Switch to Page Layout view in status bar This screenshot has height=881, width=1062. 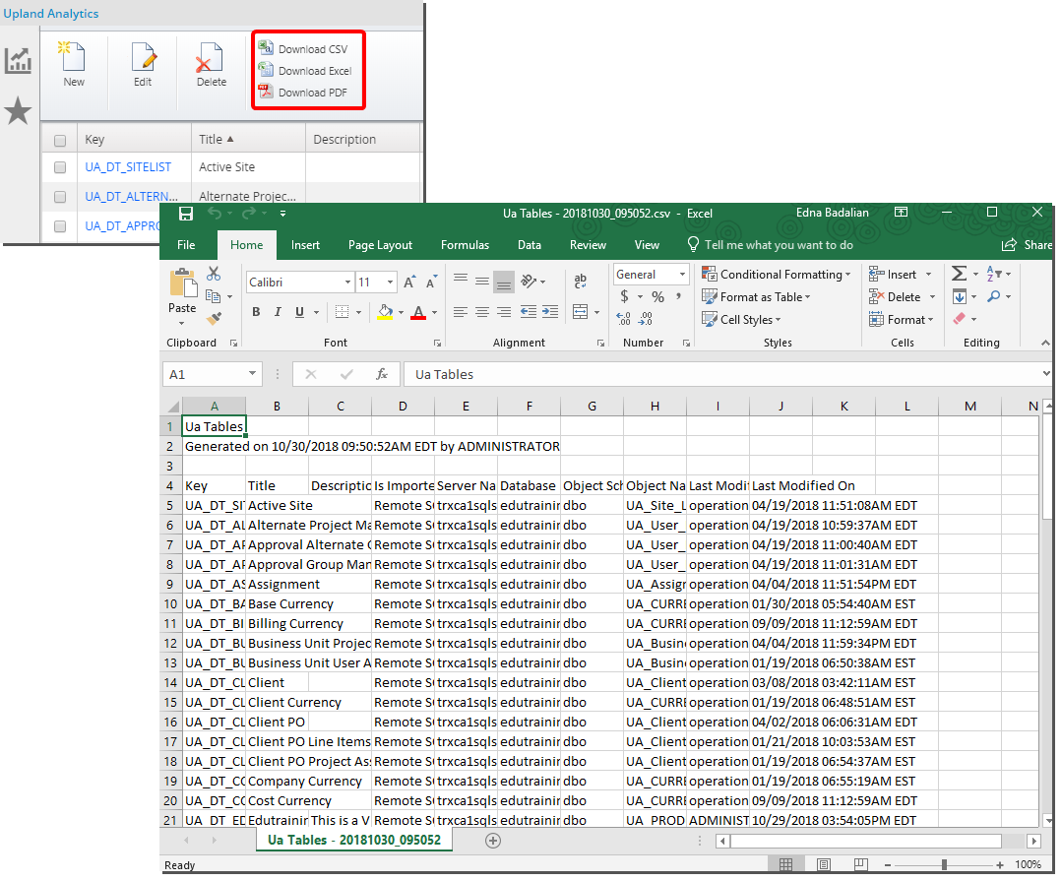(824, 864)
